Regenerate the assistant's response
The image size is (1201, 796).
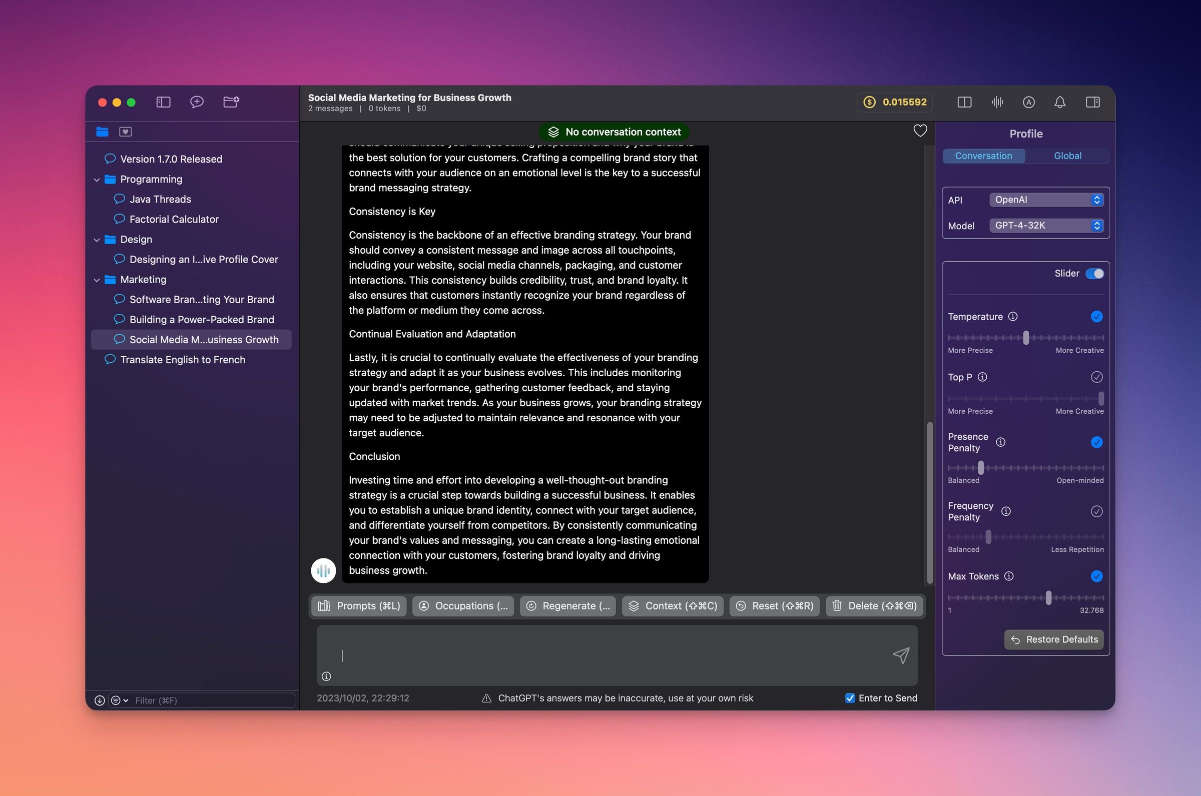(567, 605)
